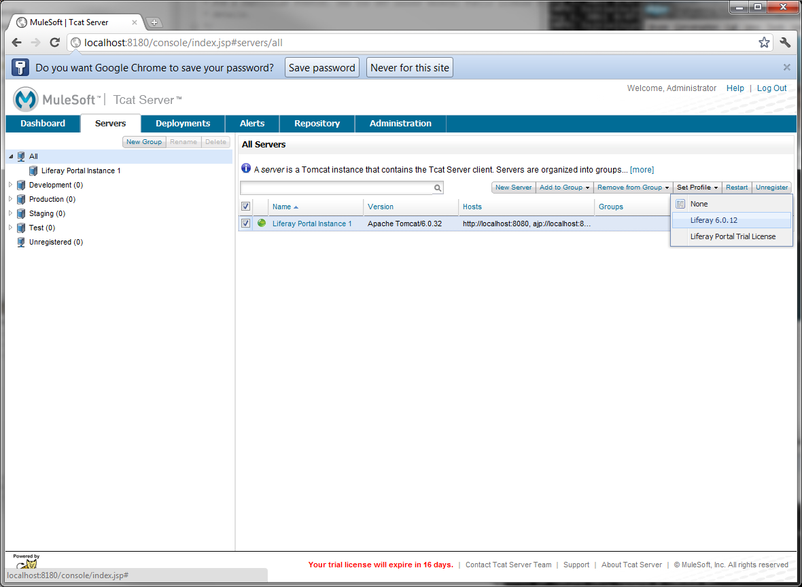Viewport: 802px width, 587px height.
Task: Choose Liferay 6.0.12 profile
Action: 731,220
